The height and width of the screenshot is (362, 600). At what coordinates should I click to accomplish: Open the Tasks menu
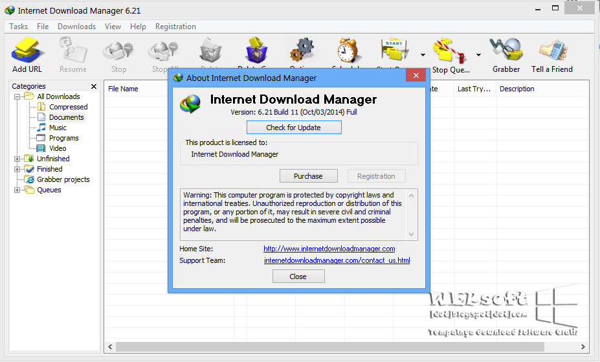(18, 27)
